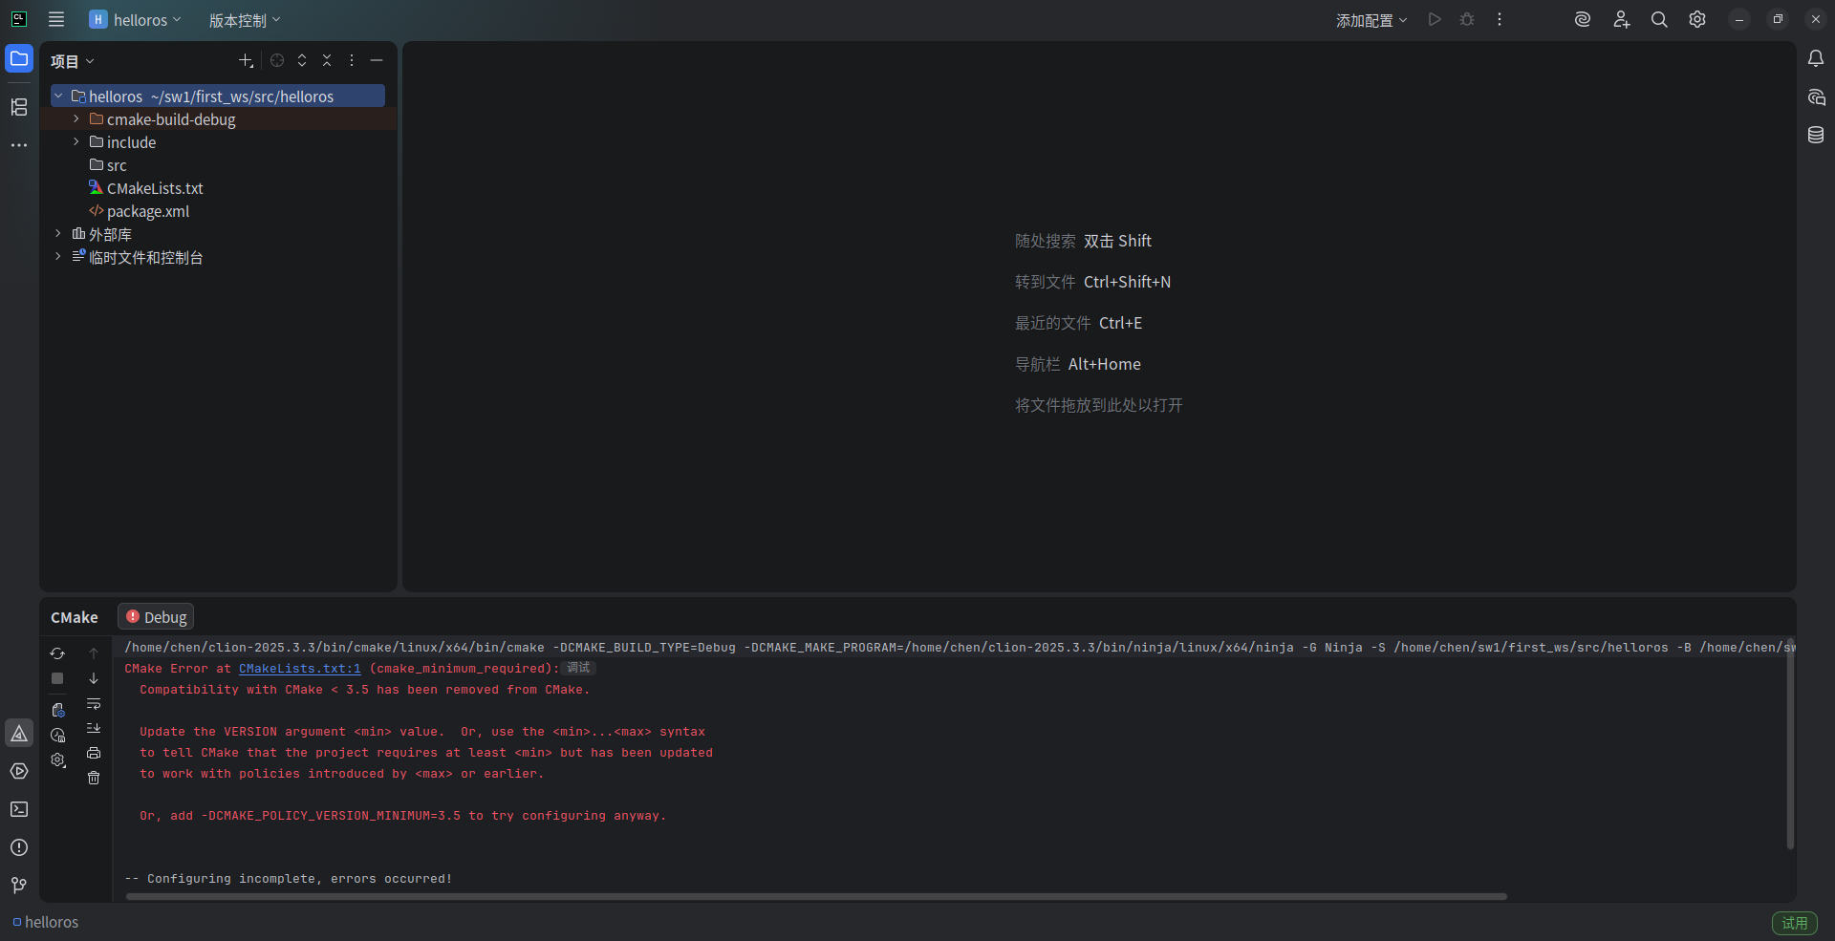This screenshot has height=941, width=1835.
Task: Click the 试用 trial button in the status bar
Action: click(x=1795, y=923)
